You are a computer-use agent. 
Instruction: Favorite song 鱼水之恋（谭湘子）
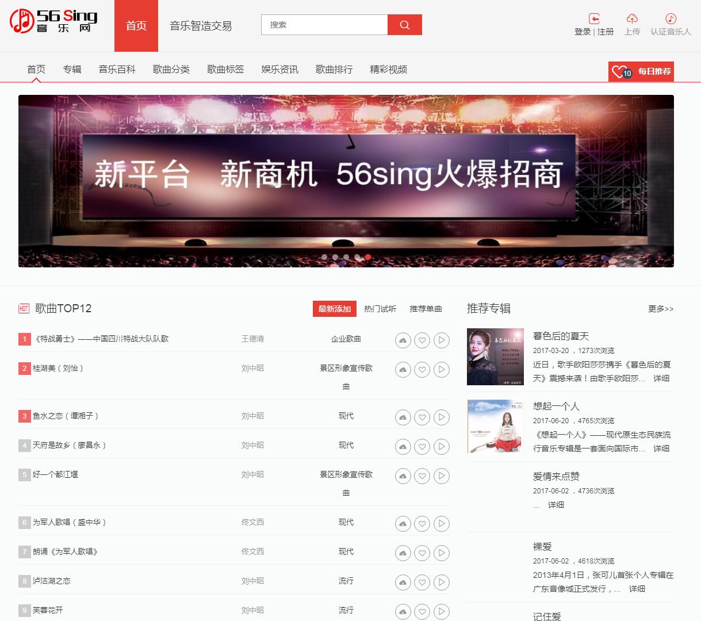(422, 417)
